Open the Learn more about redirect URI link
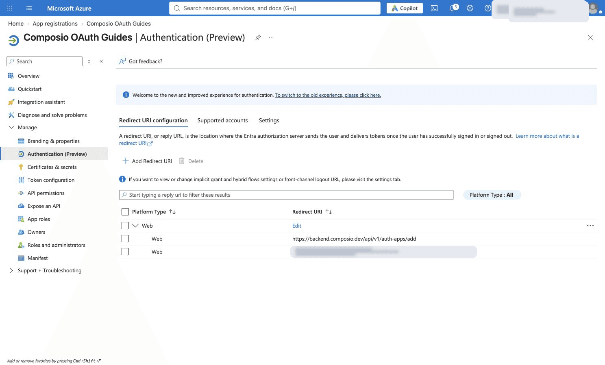 (547, 136)
